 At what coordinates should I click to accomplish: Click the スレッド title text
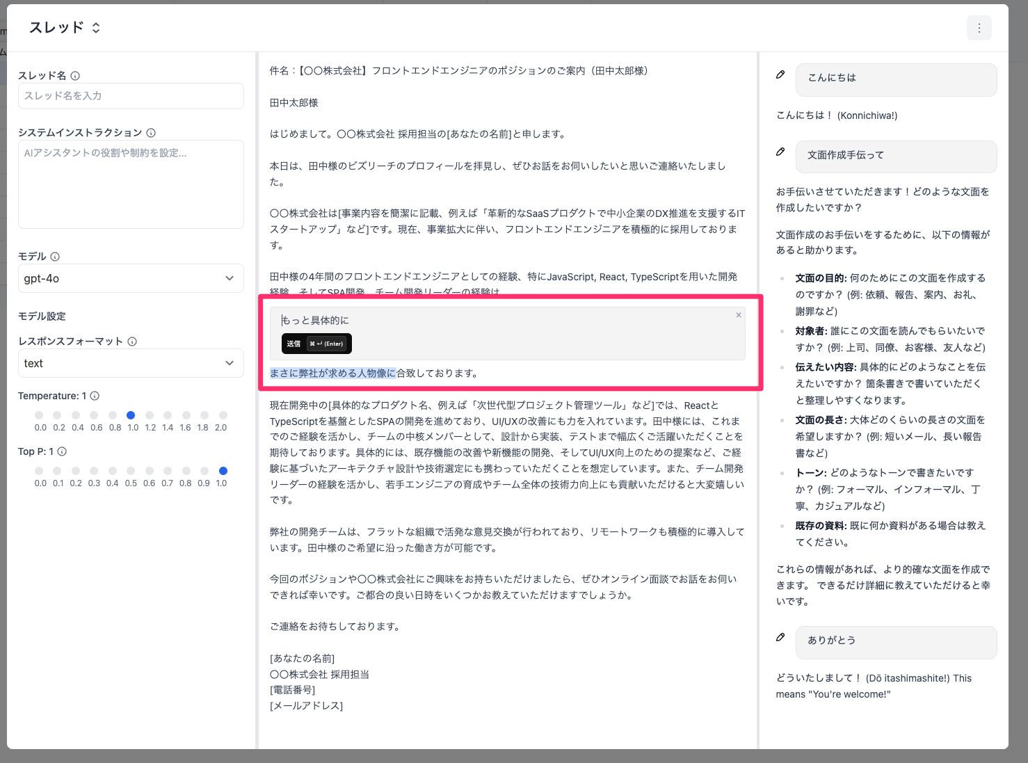tap(56, 28)
